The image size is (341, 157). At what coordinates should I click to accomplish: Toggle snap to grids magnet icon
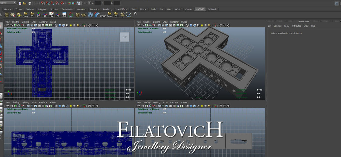tap(43, 3)
